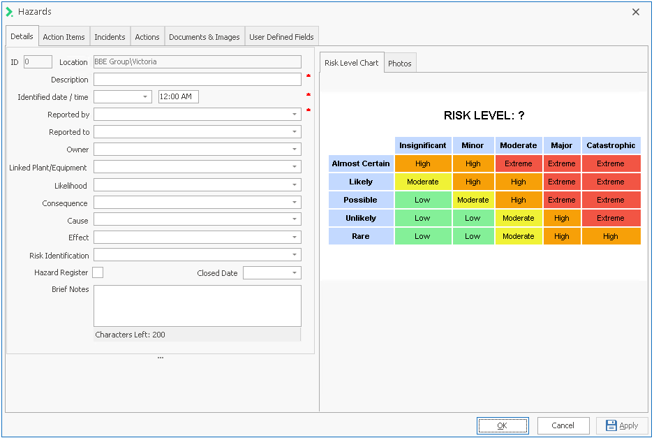Click the Characters Left: 200 text
Viewport: 654px width, 438px height.
[130, 335]
